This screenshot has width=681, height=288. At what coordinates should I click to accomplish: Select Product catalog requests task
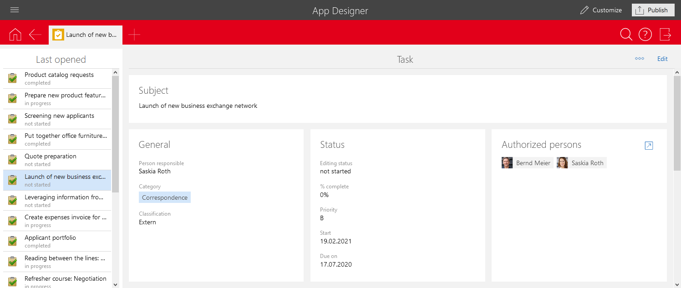tap(59, 78)
